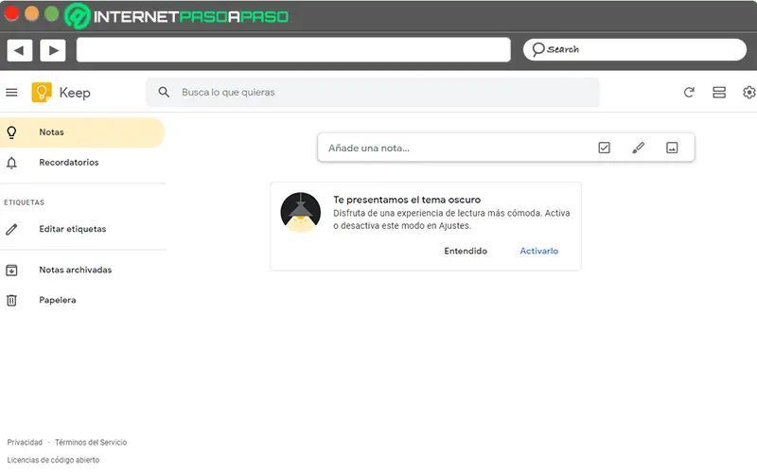
Task: Click the search magnifier icon in Keep
Action: click(164, 92)
